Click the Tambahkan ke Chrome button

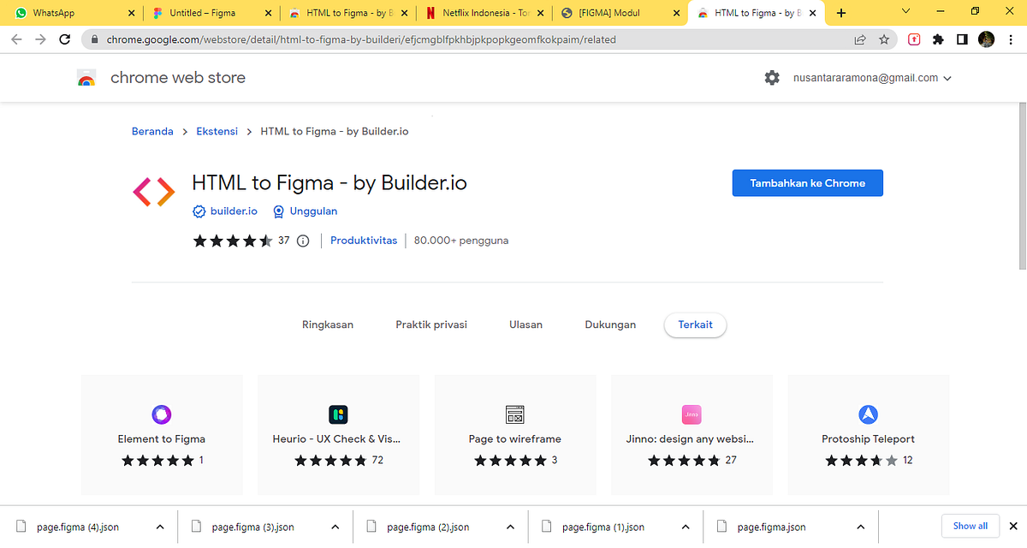(x=807, y=182)
